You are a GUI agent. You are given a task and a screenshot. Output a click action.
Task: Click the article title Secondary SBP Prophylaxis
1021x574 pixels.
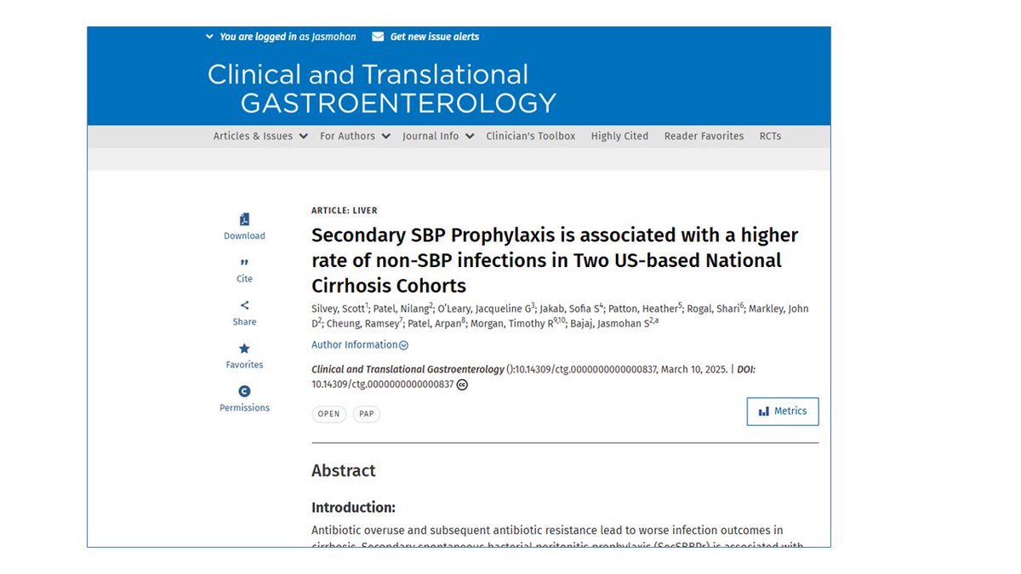[555, 259]
